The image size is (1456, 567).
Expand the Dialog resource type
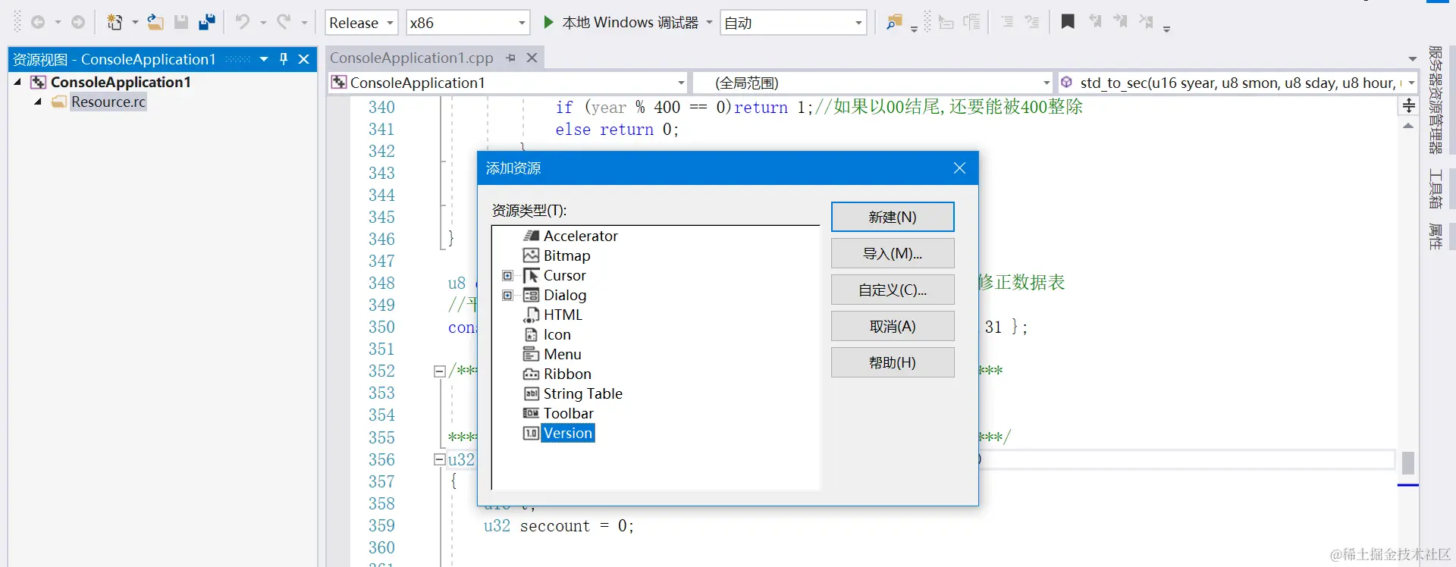[508, 296]
